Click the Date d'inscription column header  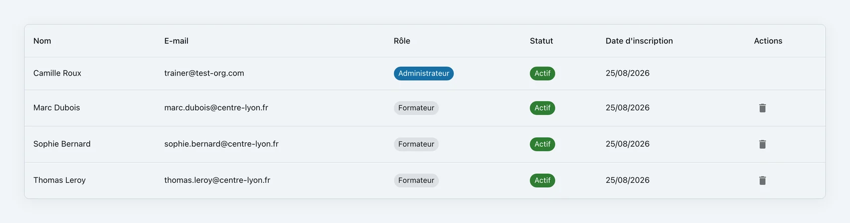(639, 41)
